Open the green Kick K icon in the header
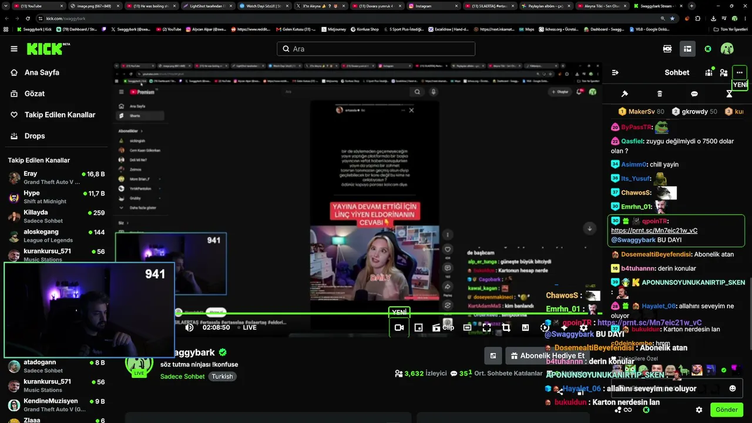Image resolution: width=752 pixels, height=423 pixels. [x=708, y=49]
